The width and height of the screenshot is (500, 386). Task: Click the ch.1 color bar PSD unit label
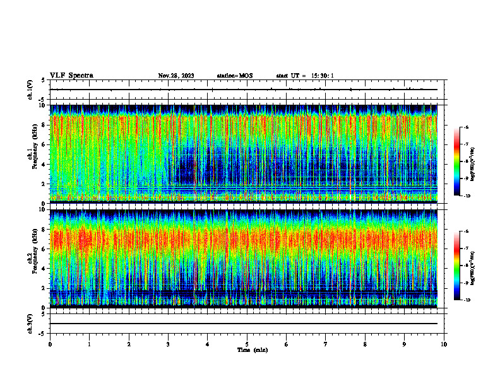[x=473, y=165]
